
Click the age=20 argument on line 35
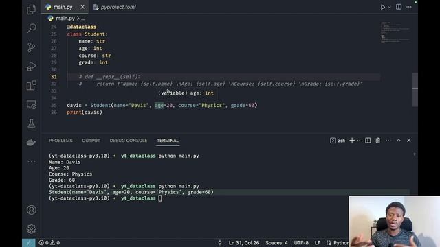click(164, 105)
